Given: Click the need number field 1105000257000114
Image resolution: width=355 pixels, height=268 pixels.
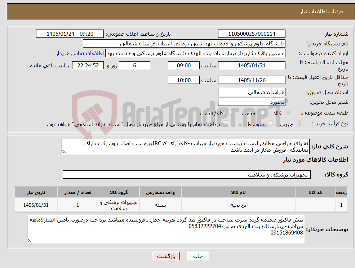Looking at the screenshot, I should 252,34.
